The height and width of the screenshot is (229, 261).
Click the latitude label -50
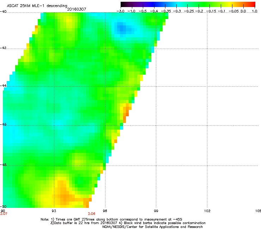pyautogui.click(x=3, y=206)
